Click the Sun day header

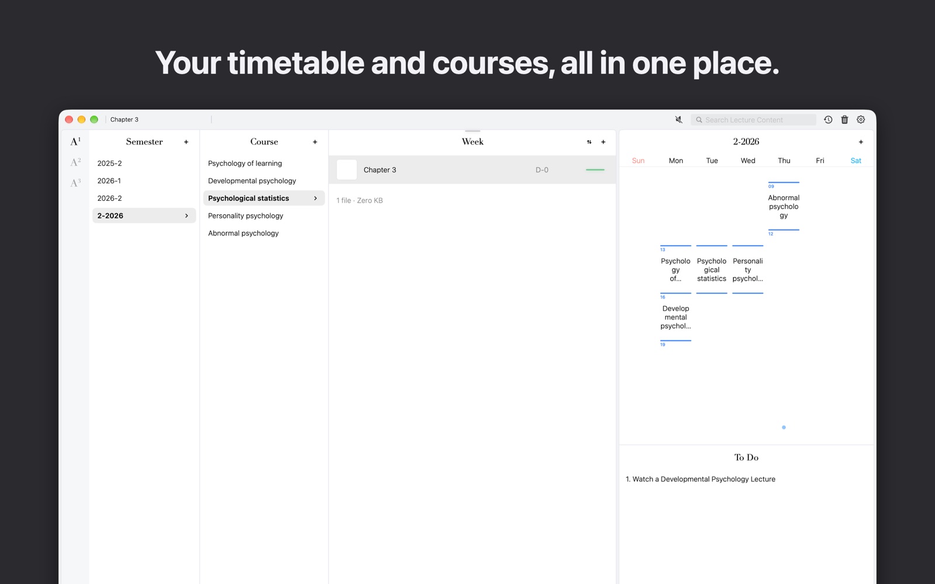(x=638, y=161)
